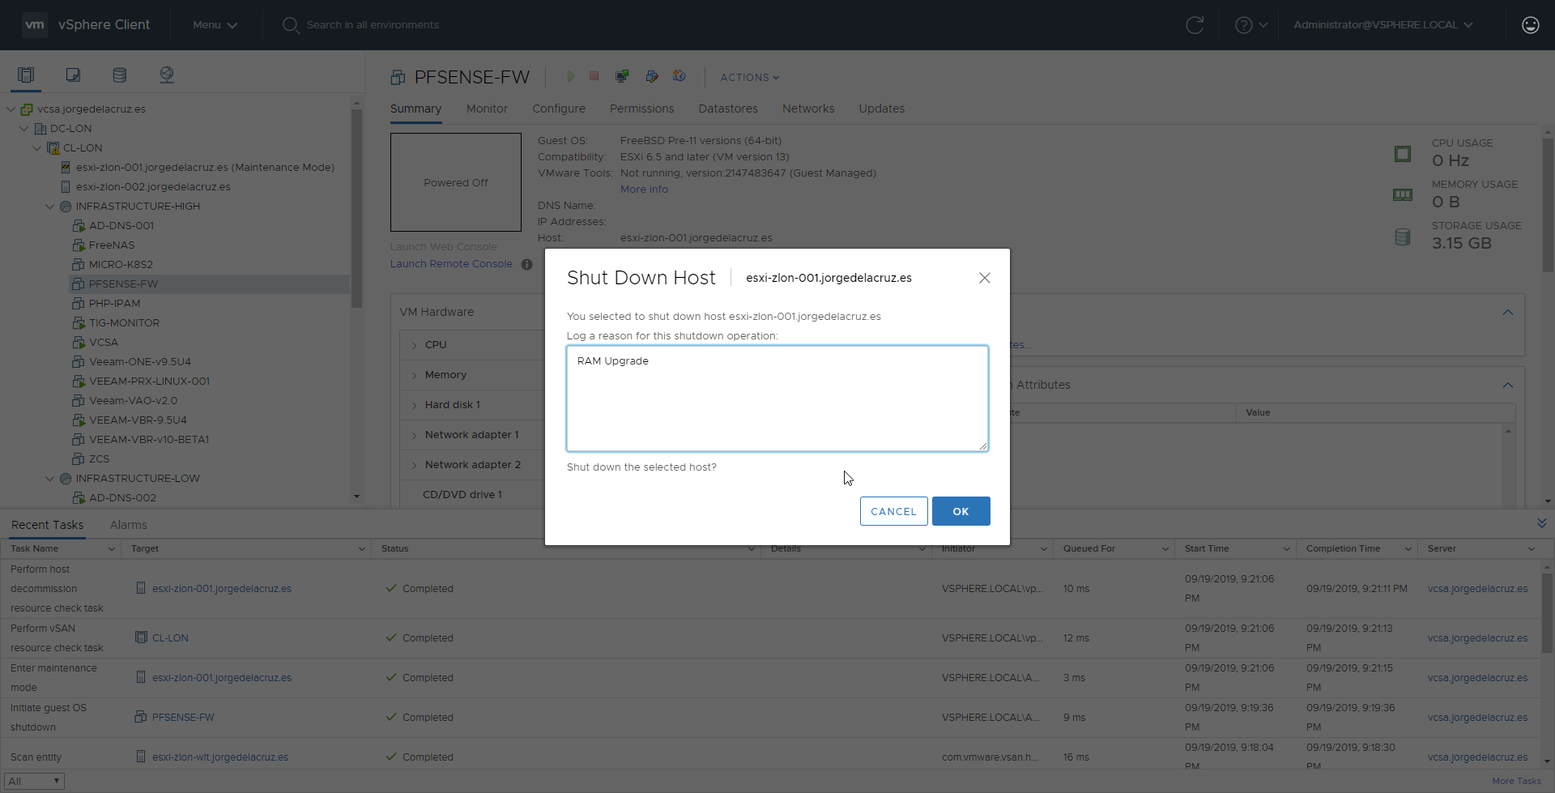Sort tasks by Task Name column

coord(34,548)
